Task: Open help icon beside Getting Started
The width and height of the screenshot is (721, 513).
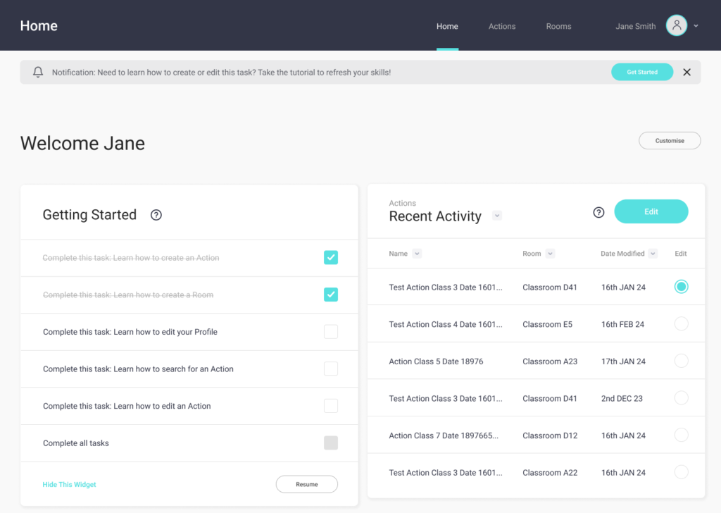Action: 156,215
